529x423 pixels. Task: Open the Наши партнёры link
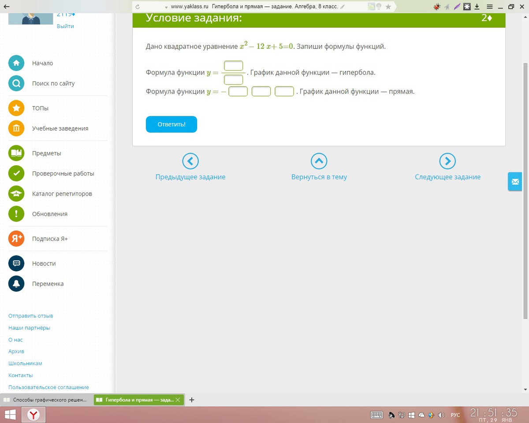29,328
